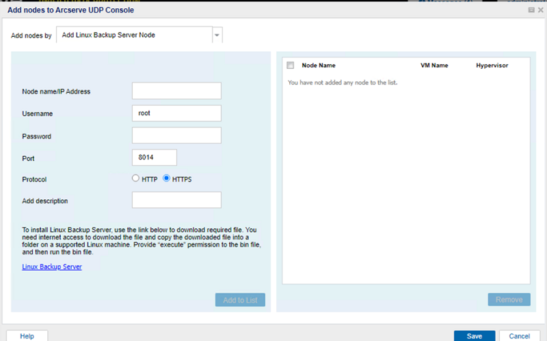Click the Add to List button
The width and height of the screenshot is (547, 341).
click(240, 300)
